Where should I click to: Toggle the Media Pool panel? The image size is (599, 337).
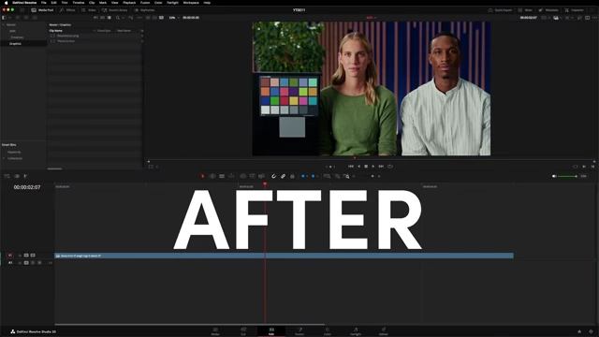pyautogui.click(x=42, y=10)
